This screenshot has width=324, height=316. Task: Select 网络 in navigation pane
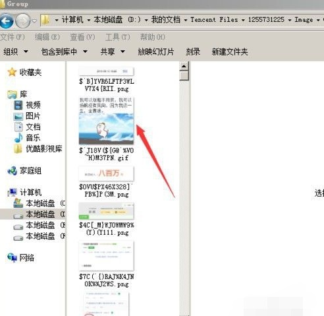[x=27, y=258]
